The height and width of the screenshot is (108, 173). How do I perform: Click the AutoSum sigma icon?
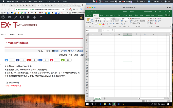[x=156, y=18]
